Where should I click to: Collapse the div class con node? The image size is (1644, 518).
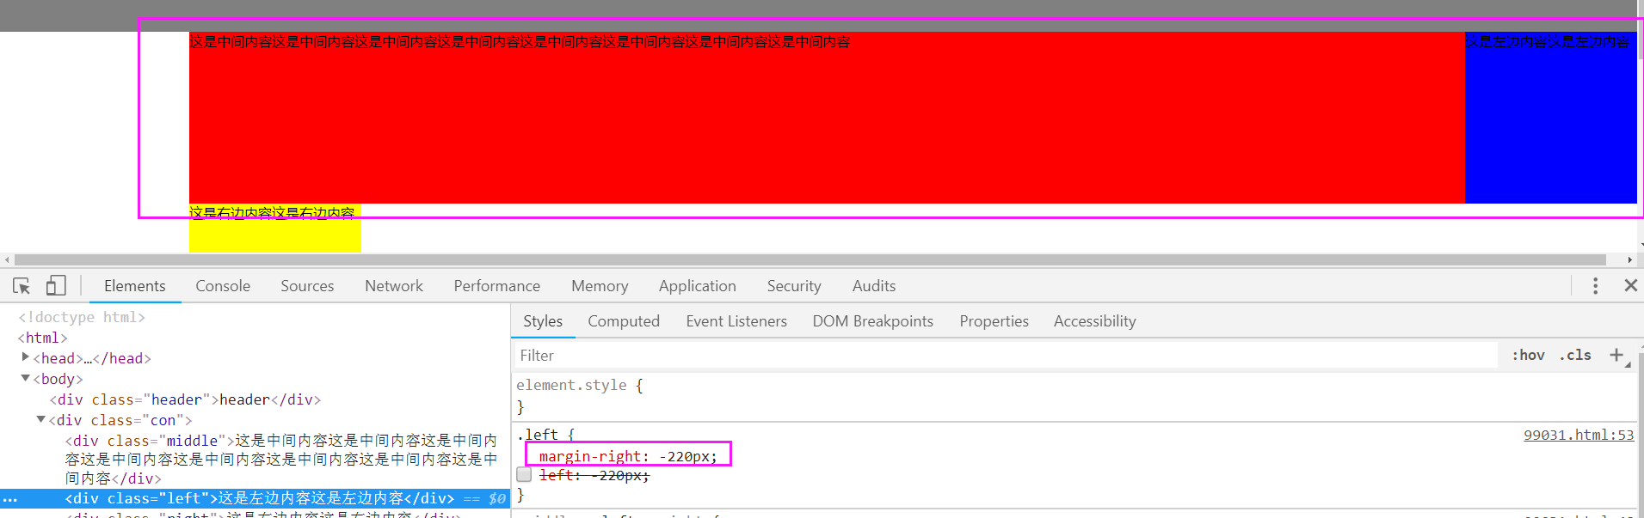[x=40, y=419]
